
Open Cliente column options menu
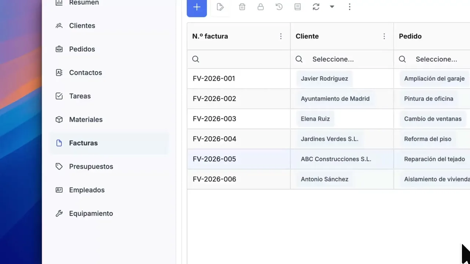[384, 36]
